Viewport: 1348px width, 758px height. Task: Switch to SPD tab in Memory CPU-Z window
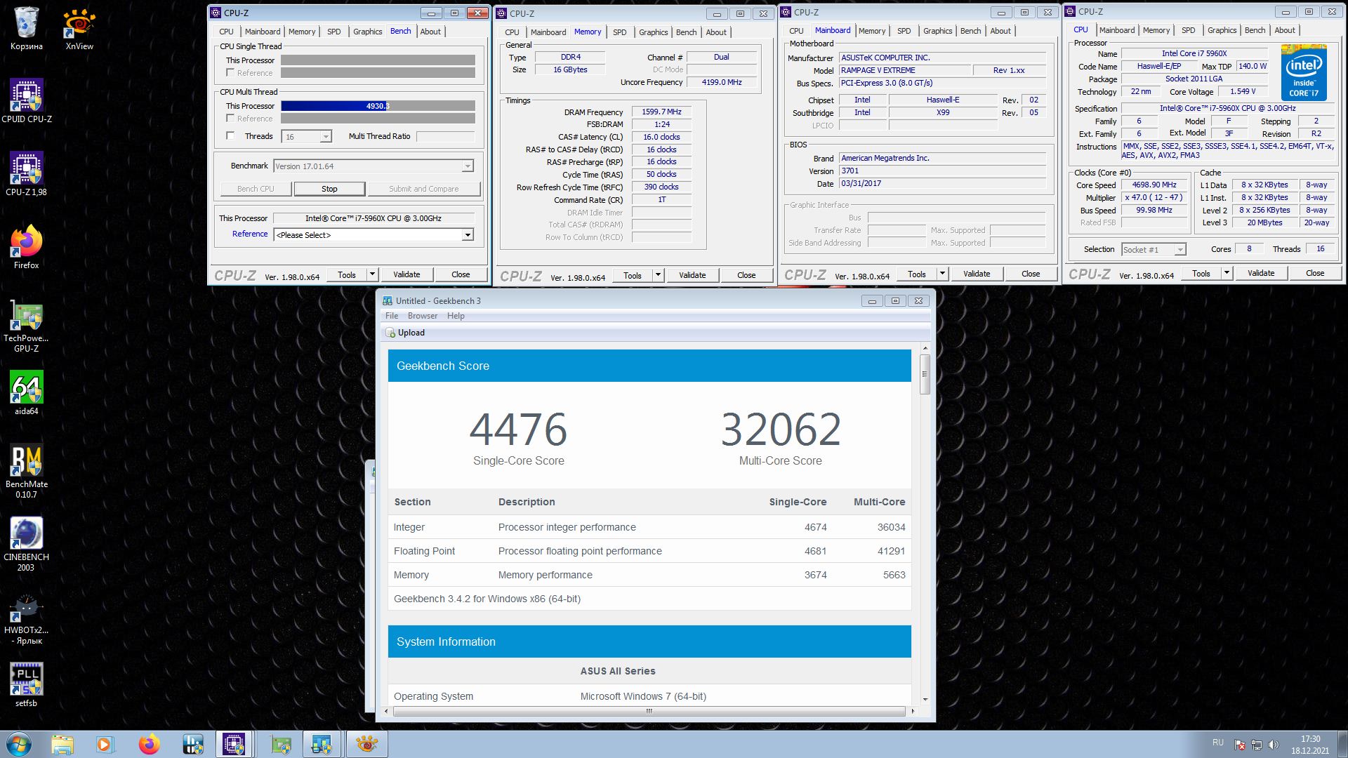619,32
